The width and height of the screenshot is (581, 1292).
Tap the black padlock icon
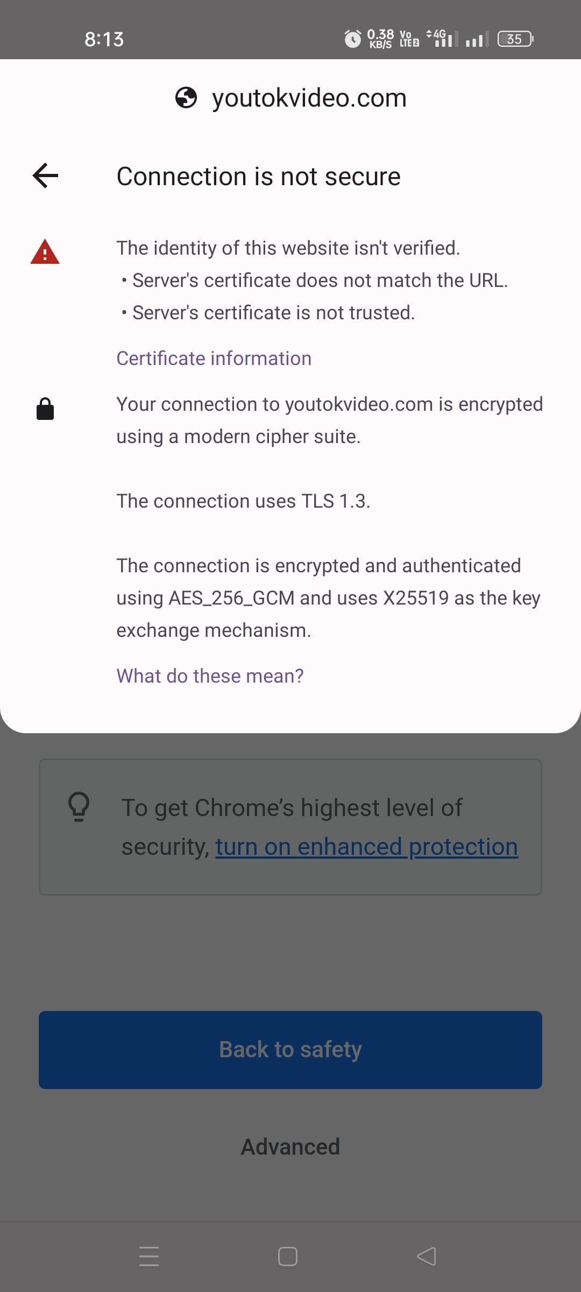(45, 409)
